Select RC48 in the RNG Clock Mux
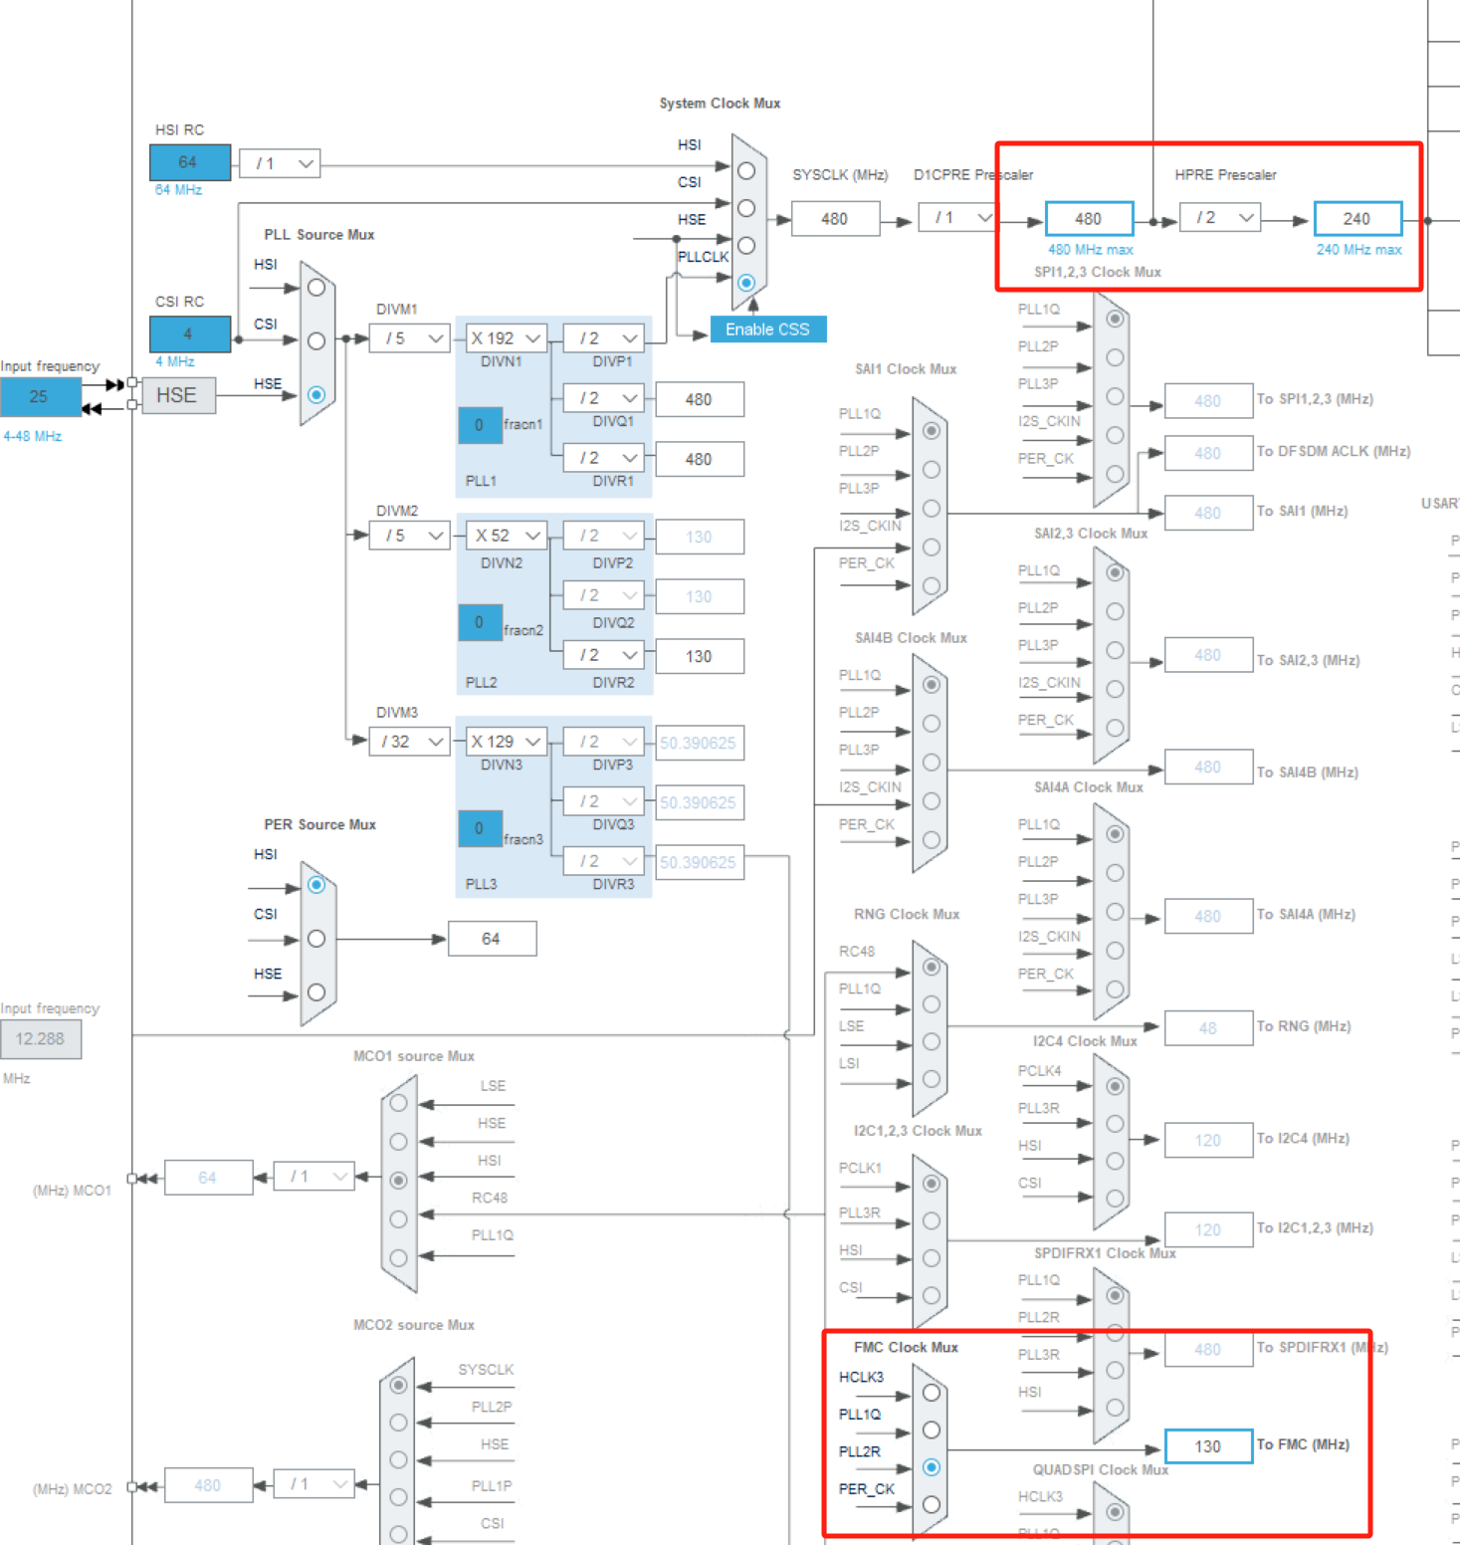Screen dimensions: 1460x1545 tap(931, 967)
